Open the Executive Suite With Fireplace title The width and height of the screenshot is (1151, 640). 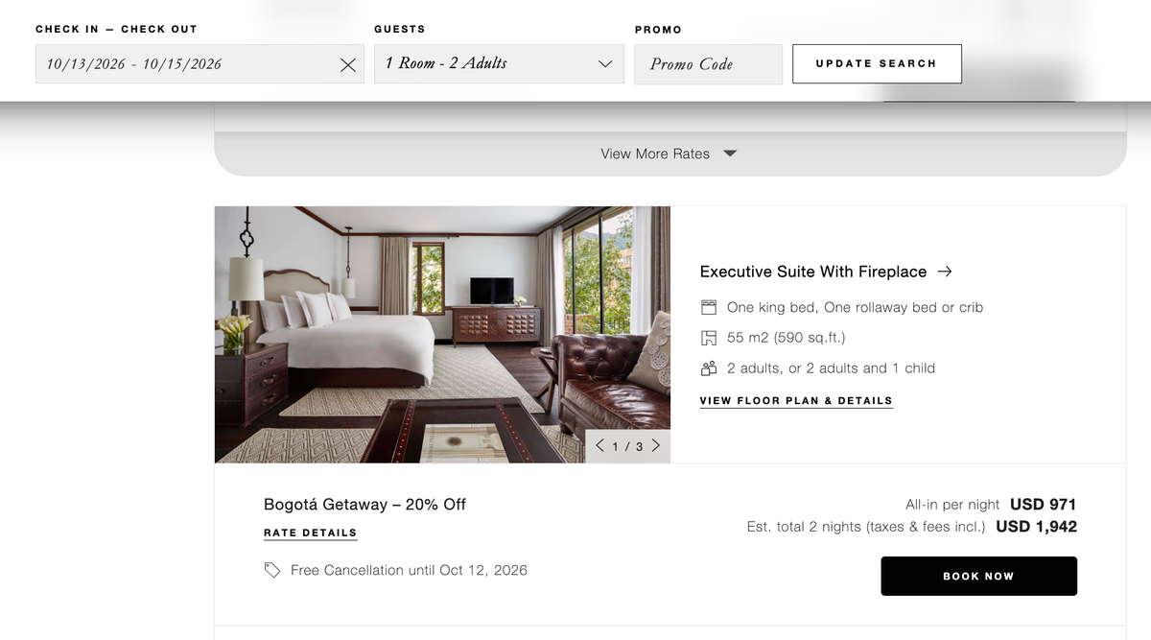tap(813, 272)
